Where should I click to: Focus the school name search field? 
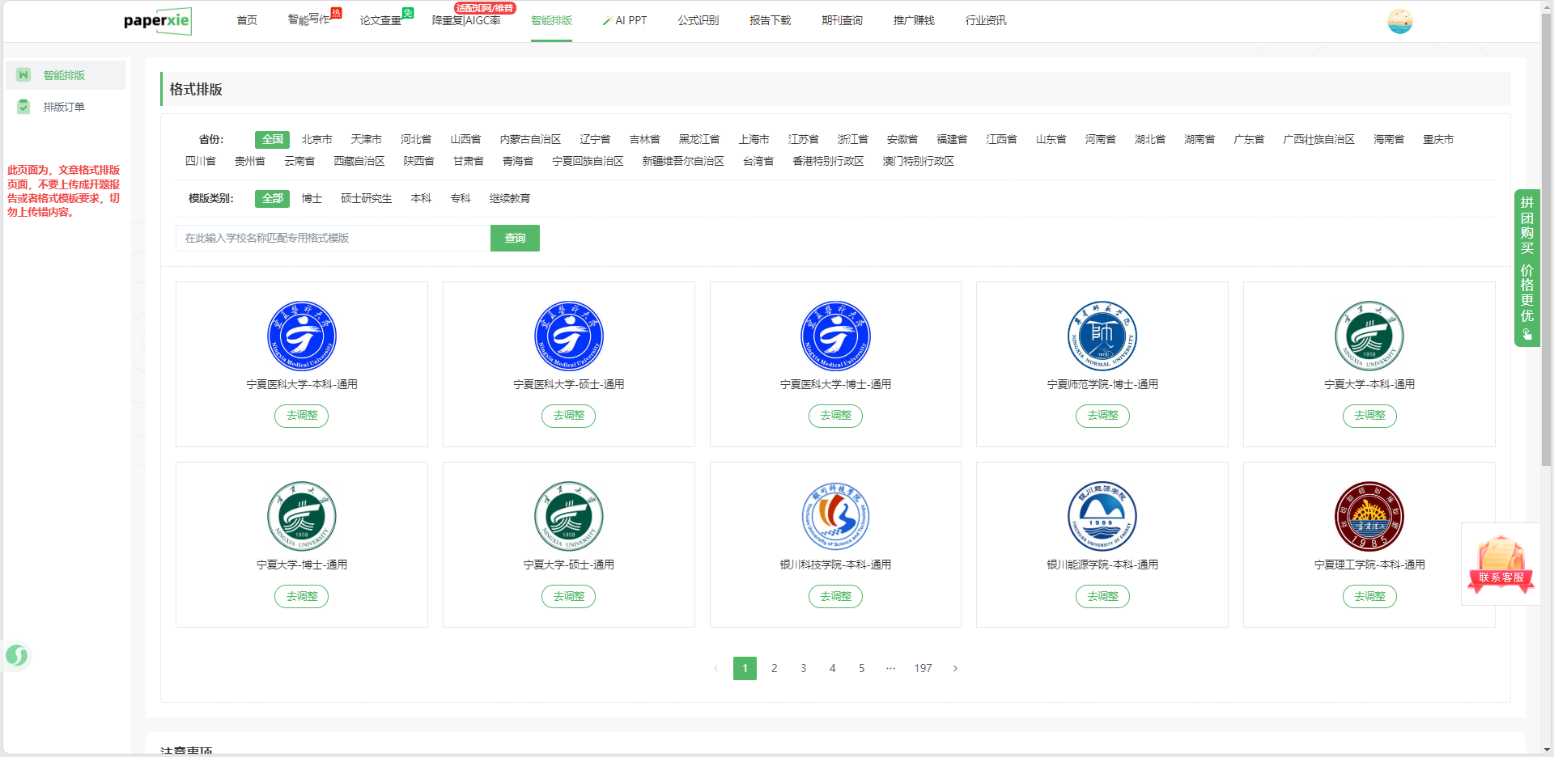(x=333, y=238)
